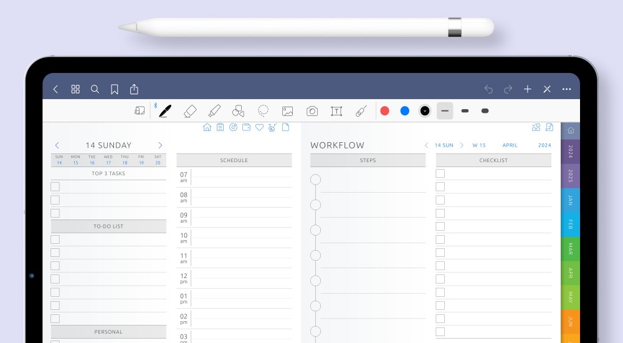Bookmark the current page
The width and height of the screenshot is (623, 343).
click(x=115, y=89)
